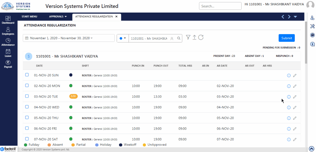Image resolution: width=316 pixels, height=152 pixels.
Task: Click the upload arrow icon
Action: pyautogui.click(x=194, y=37)
